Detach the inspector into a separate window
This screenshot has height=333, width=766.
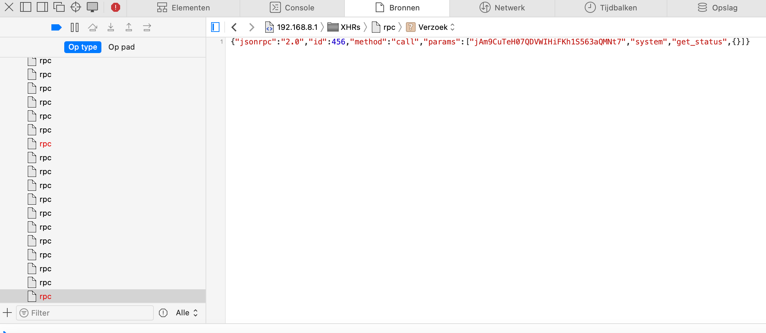click(59, 7)
